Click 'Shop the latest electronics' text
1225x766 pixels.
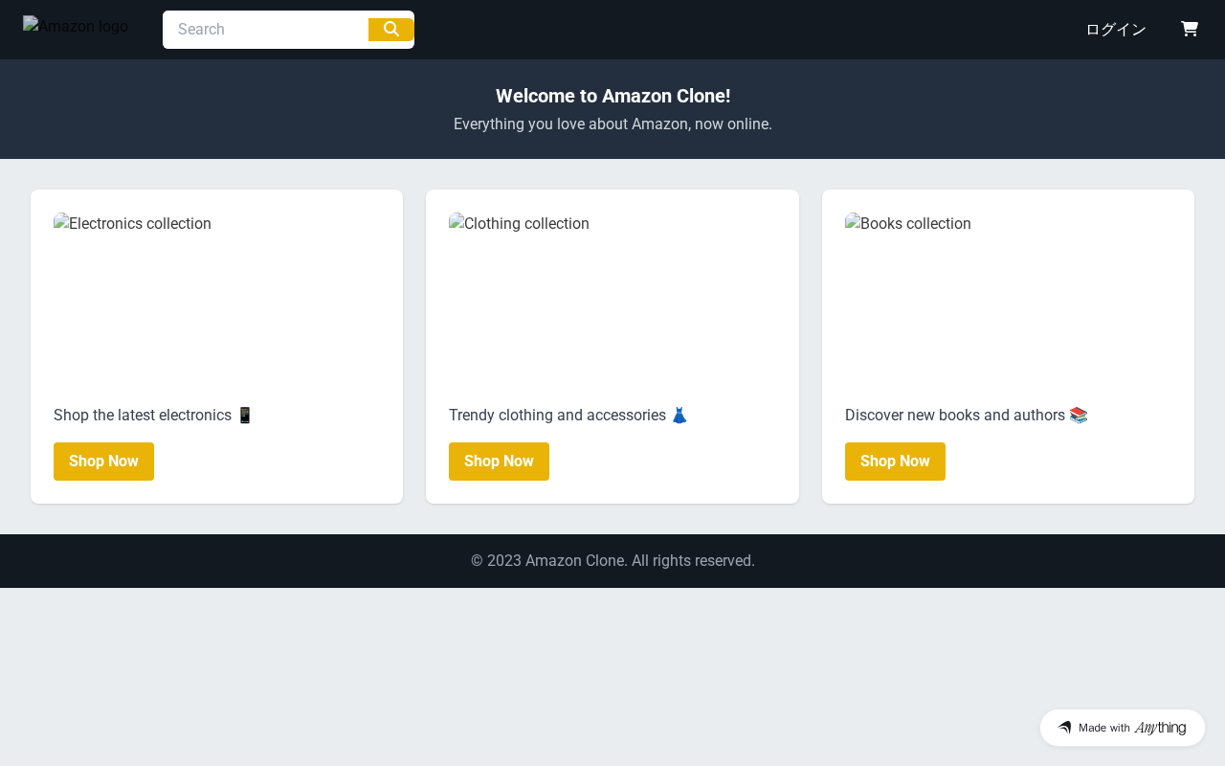[x=153, y=415]
